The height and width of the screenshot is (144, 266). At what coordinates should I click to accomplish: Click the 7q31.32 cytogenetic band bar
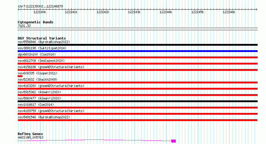137,29
